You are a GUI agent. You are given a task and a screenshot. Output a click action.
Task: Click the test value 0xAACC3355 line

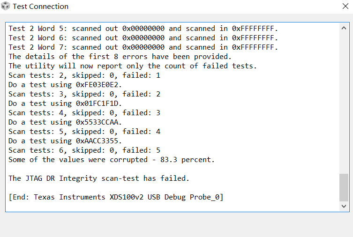(x=65, y=141)
